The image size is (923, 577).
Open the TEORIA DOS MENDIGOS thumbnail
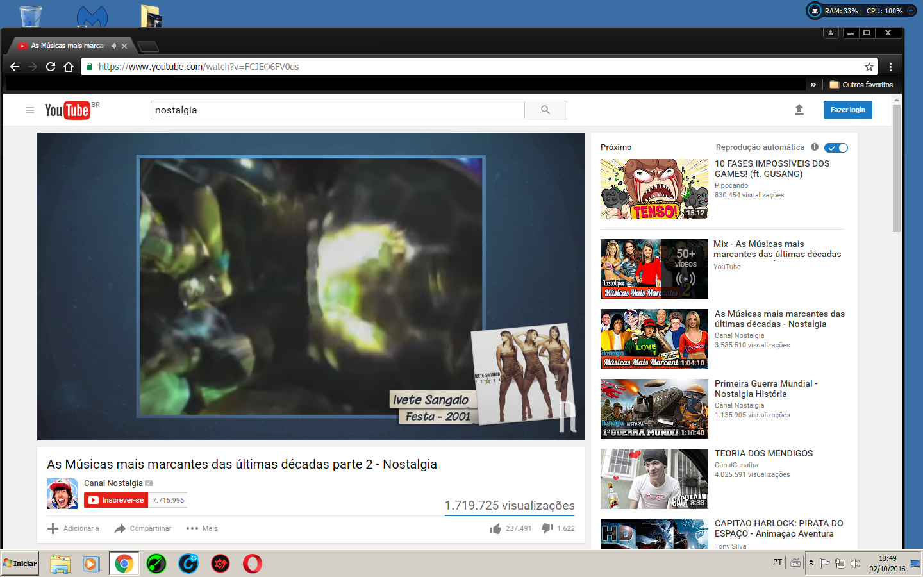[x=654, y=479]
